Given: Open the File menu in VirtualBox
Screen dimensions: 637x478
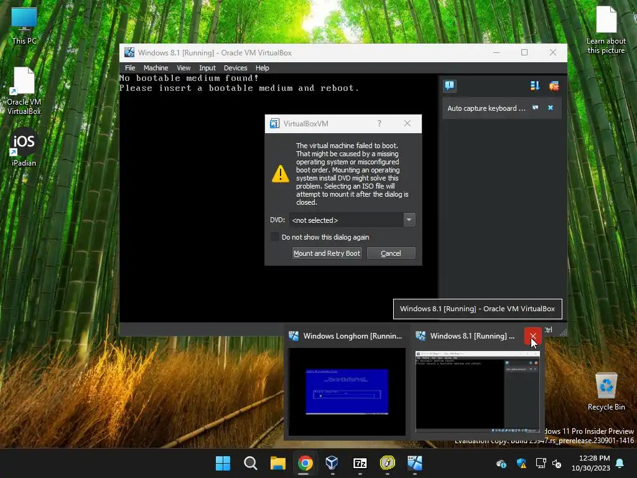Looking at the screenshot, I should point(130,68).
